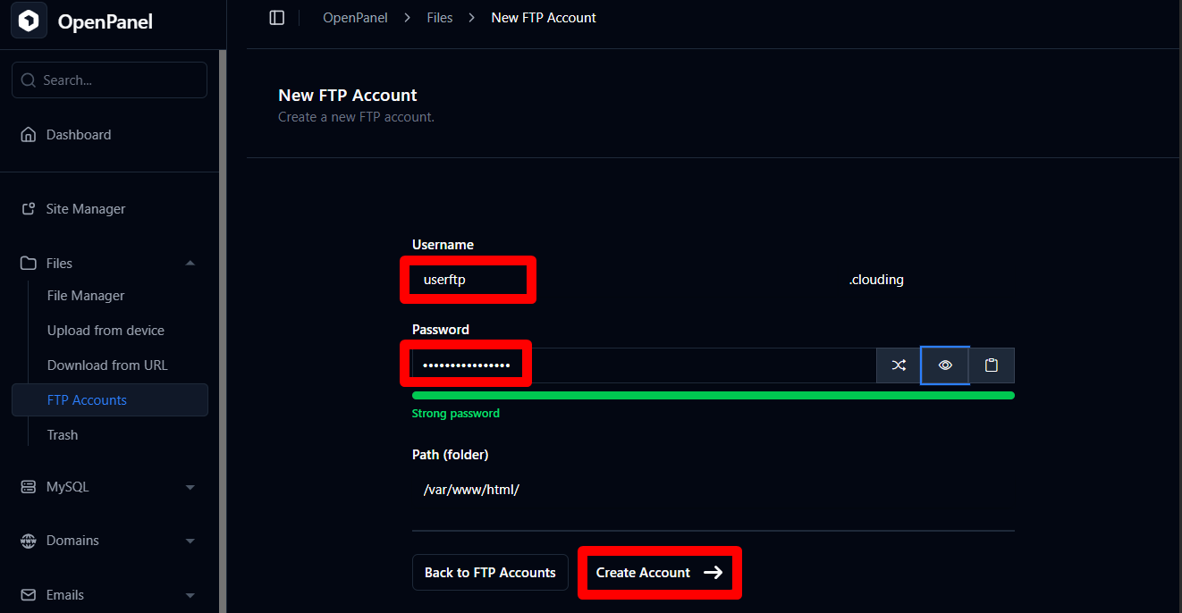Click the Create Account button
Image resolution: width=1182 pixels, height=613 pixels.
659,573
